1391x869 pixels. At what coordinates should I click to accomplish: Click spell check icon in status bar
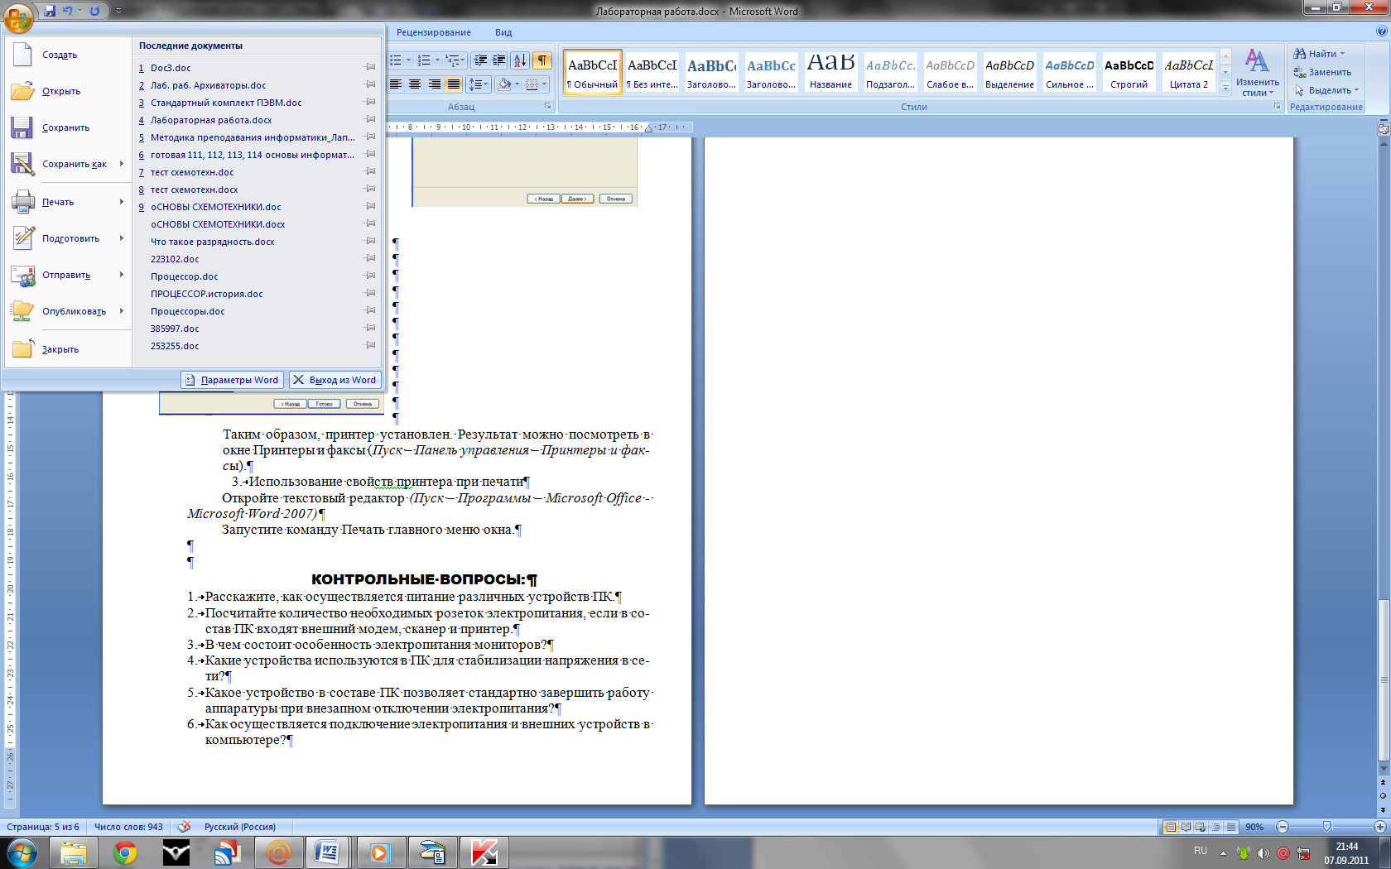(184, 827)
